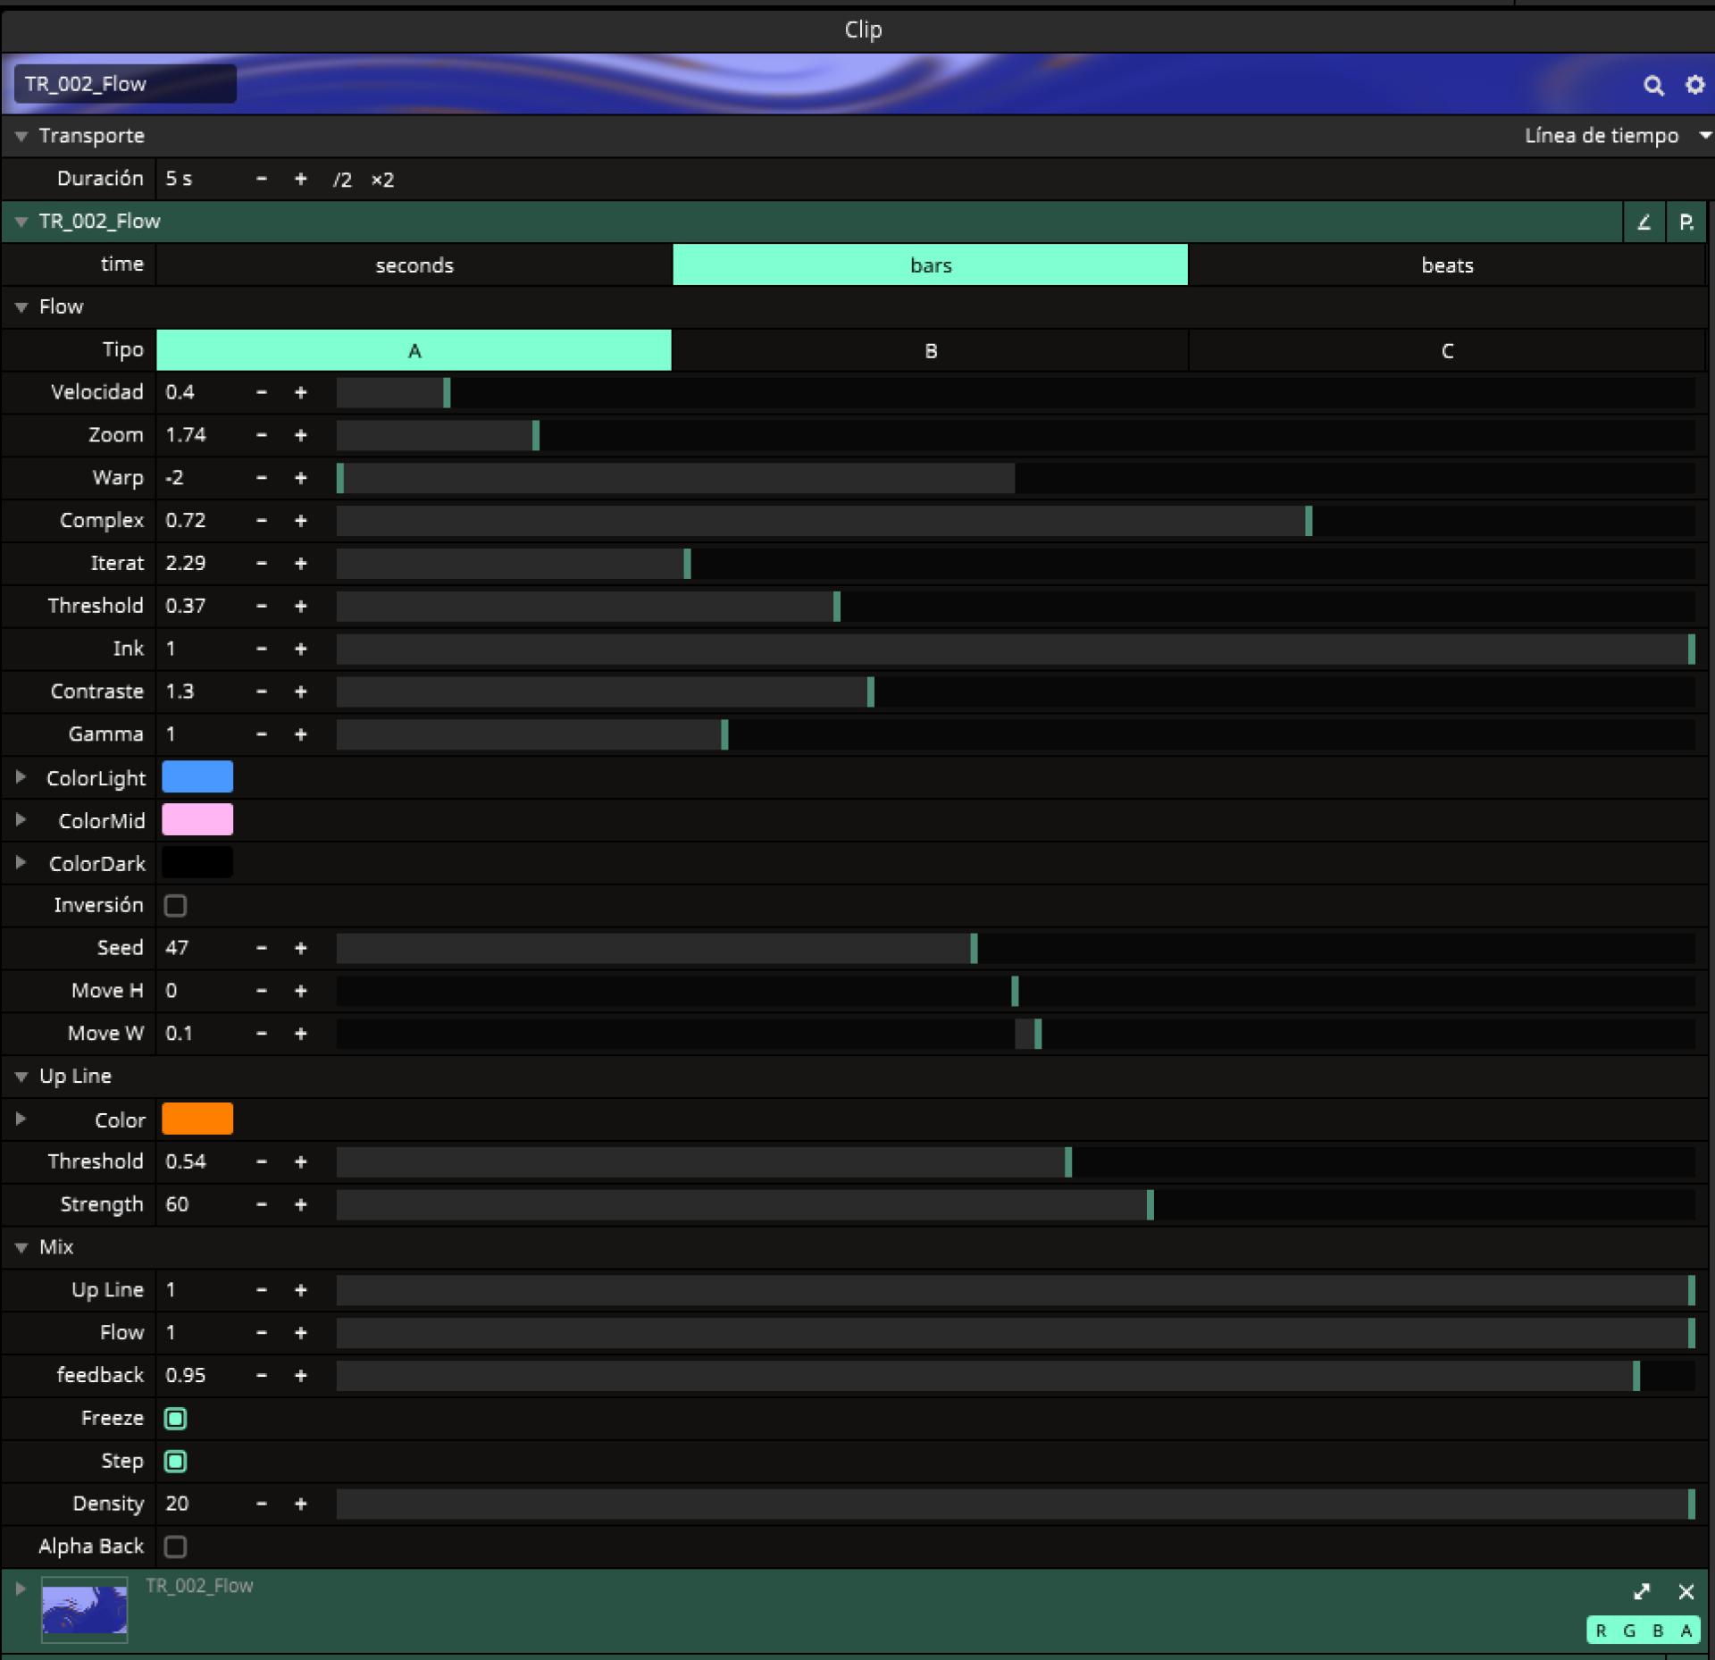
Task: Click the search magnifier icon in clip header
Action: (x=1653, y=86)
